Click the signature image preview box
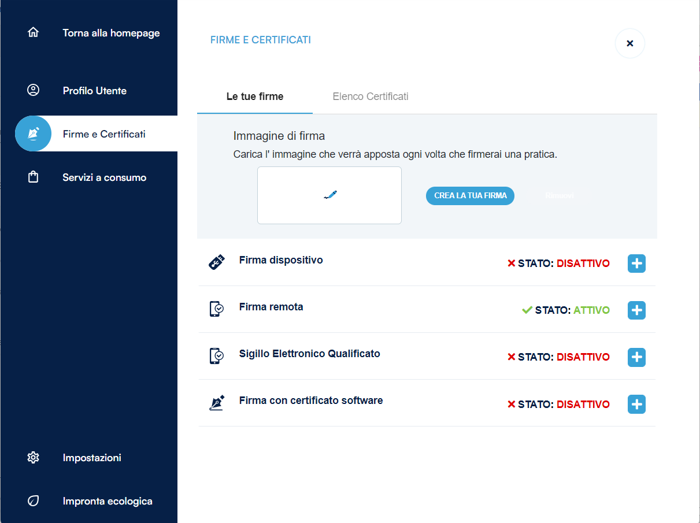The width and height of the screenshot is (700, 523). (x=329, y=195)
